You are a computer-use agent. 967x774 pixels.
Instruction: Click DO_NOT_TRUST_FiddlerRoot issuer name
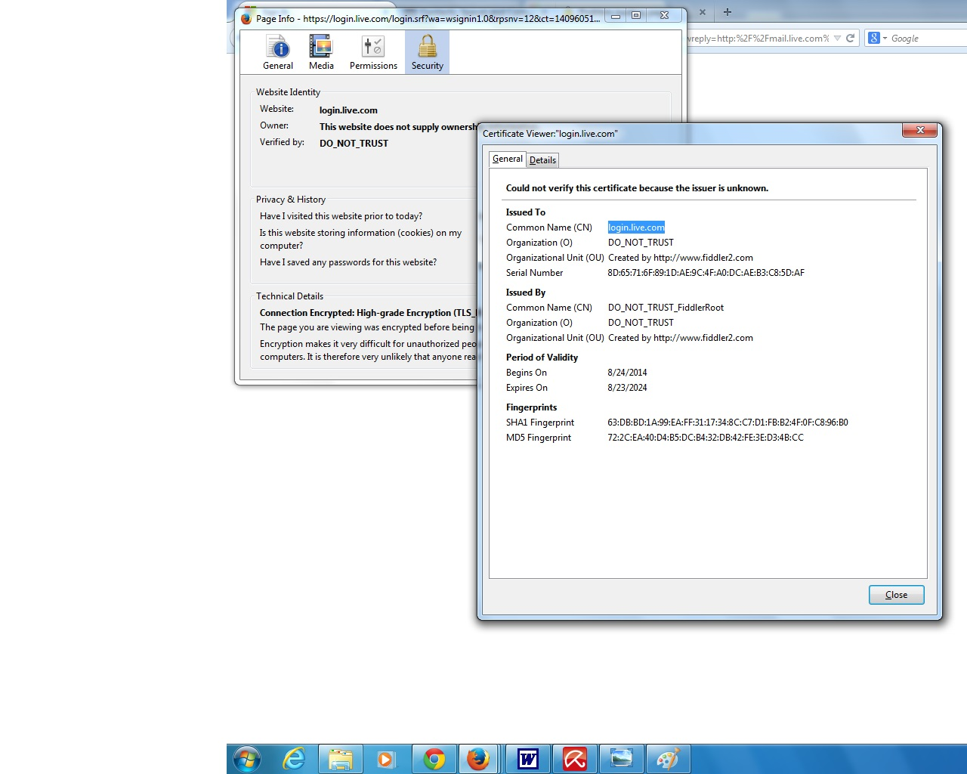666,308
